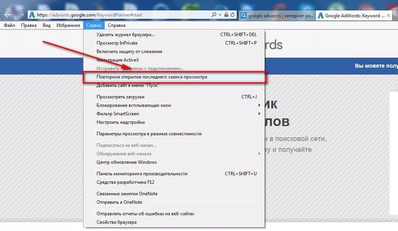398x231 pixels.
Task: Open the Правка menu
Action: (x=29, y=25)
